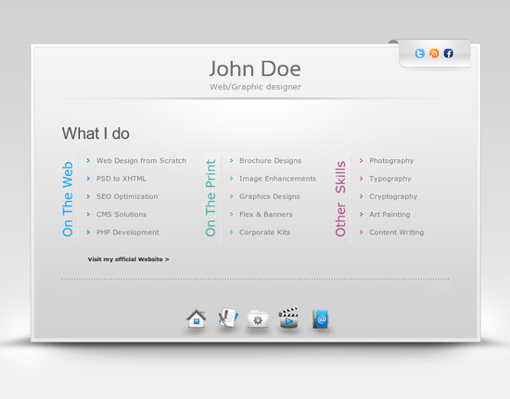The height and width of the screenshot is (399, 510).
Task: Select Art Painting item
Action: tap(389, 214)
